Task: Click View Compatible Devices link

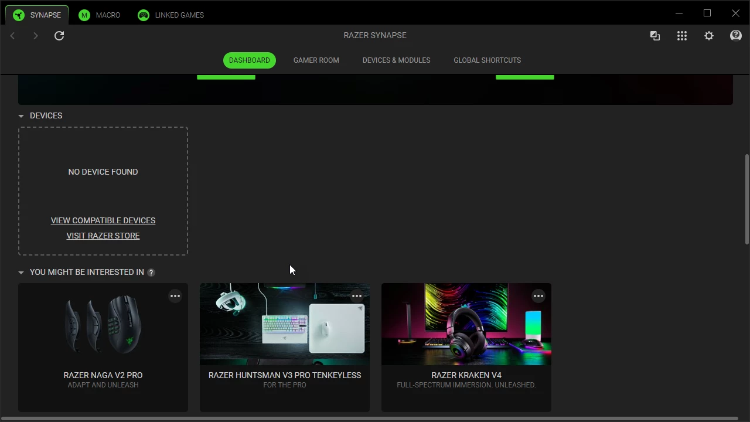Action: [x=103, y=220]
